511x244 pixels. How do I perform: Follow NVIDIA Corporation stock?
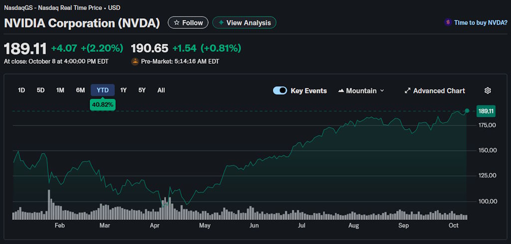click(188, 23)
